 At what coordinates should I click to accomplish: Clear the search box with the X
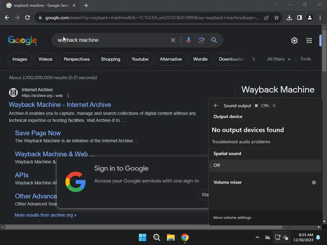coord(173,40)
